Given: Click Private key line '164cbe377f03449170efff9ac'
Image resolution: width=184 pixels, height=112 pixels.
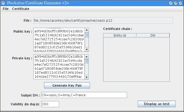Looking at the screenshot, I should click(58, 77).
